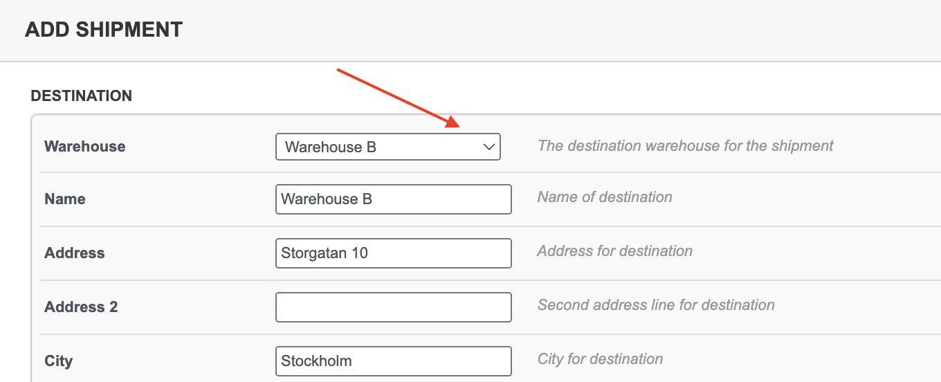Viewport: 941px width, 382px height.
Task: Select the empty Address 2 input box
Action: pyautogui.click(x=394, y=307)
